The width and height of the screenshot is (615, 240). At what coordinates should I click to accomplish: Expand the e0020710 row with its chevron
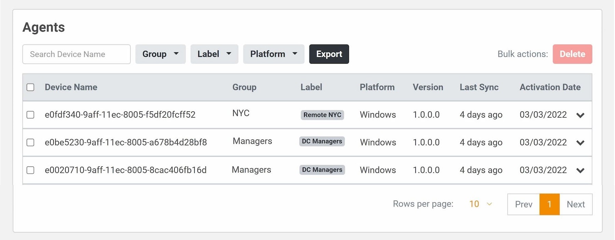[580, 170]
